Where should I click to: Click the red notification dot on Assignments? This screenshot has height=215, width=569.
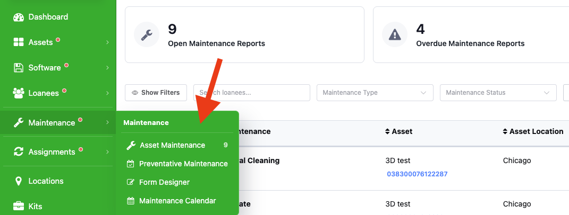(x=80, y=149)
